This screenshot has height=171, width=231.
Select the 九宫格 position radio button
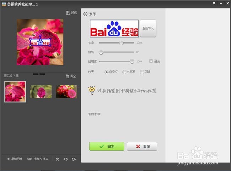coord(124,72)
